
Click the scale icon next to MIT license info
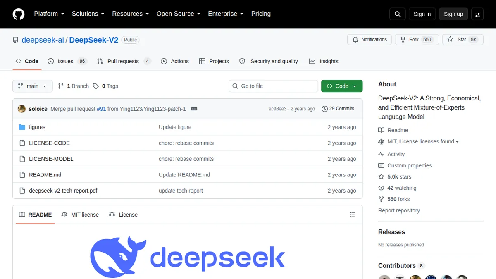[381, 141]
